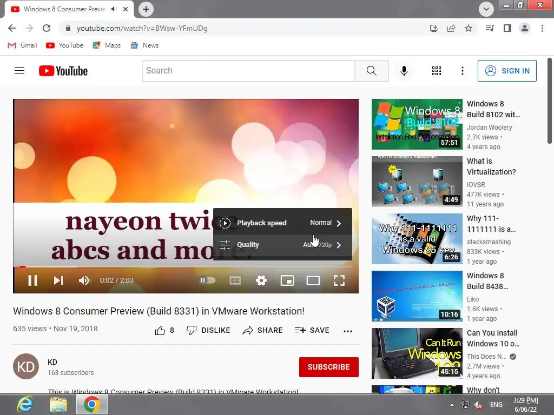
Task: Share this page icon in address bar
Action: pyautogui.click(x=451, y=28)
